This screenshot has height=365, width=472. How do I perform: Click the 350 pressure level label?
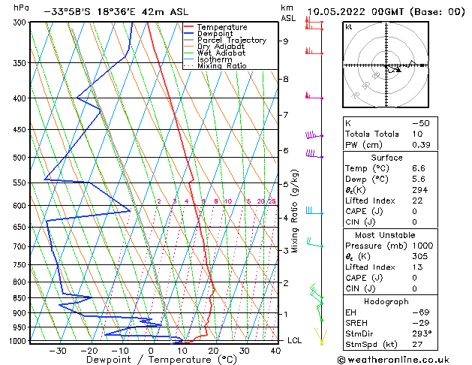tap(21, 63)
